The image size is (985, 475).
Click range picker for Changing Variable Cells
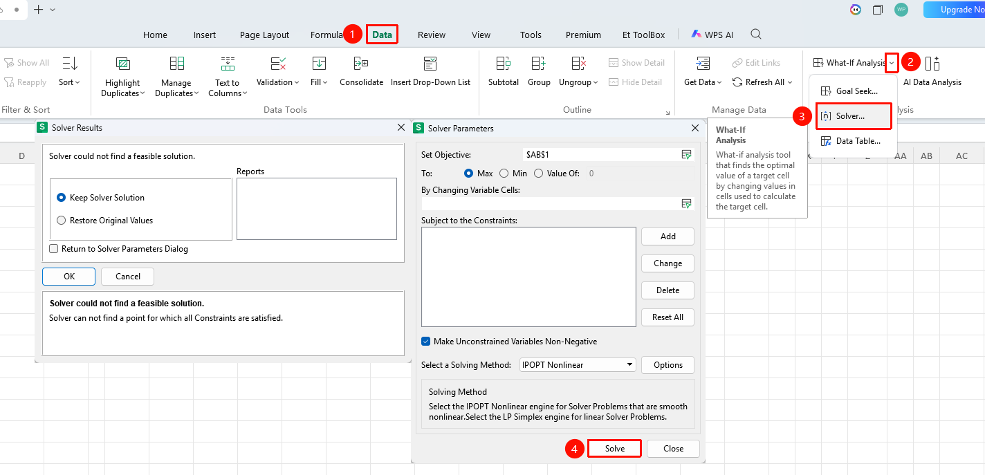pos(686,203)
